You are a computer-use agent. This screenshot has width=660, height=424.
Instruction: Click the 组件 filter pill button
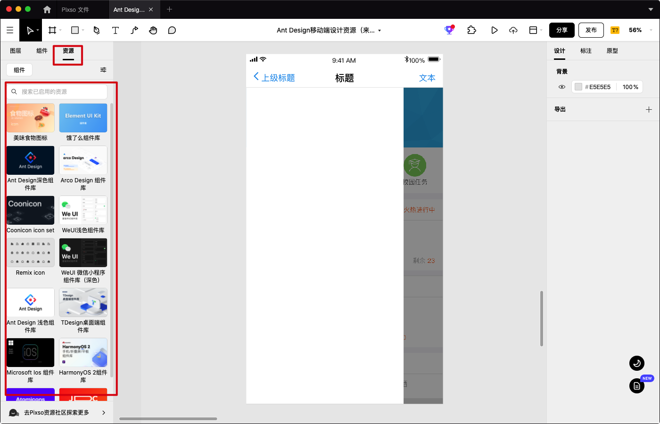[x=19, y=70]
